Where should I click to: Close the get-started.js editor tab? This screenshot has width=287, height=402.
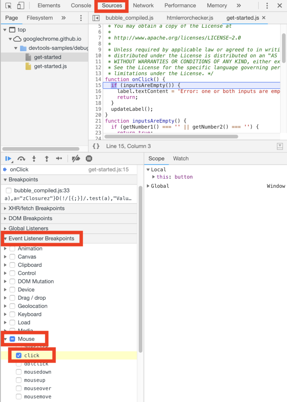point(264,18)
